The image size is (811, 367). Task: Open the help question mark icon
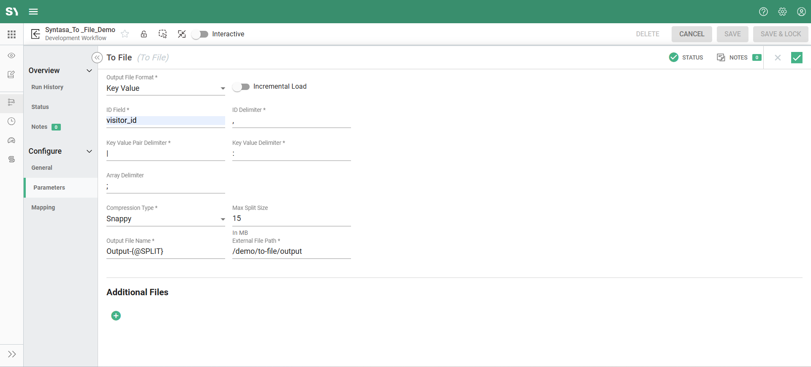(x=763, y=11)
